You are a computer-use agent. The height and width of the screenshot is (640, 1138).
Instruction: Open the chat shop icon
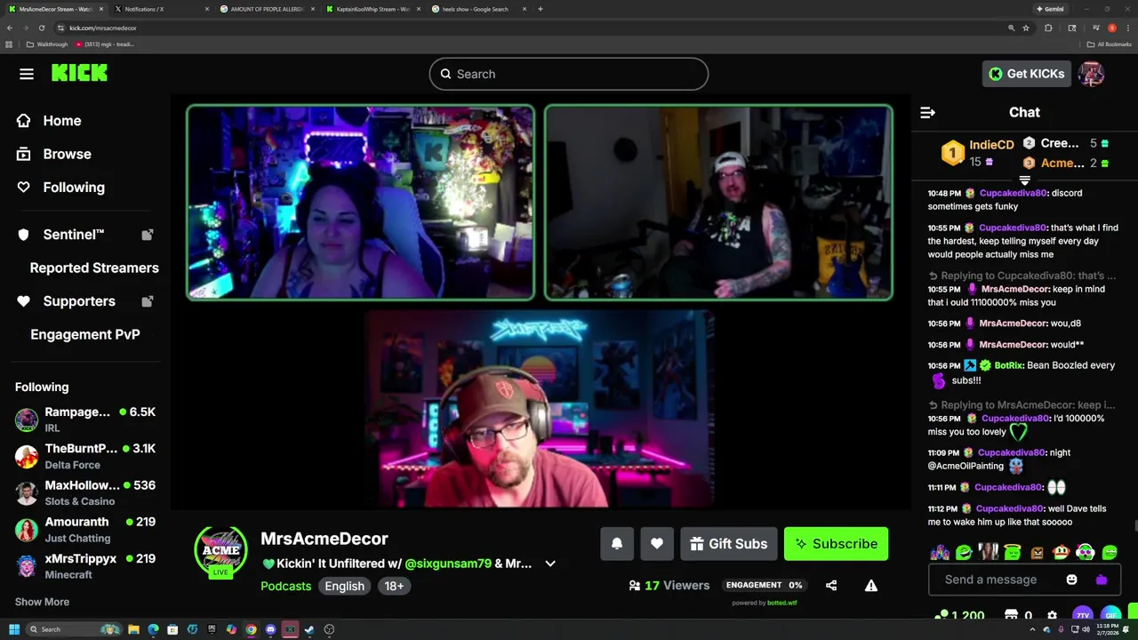[x=1011, y=615]
